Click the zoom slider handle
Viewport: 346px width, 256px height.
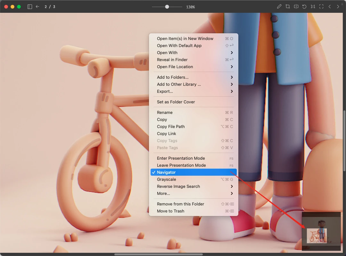pos(167,7)
